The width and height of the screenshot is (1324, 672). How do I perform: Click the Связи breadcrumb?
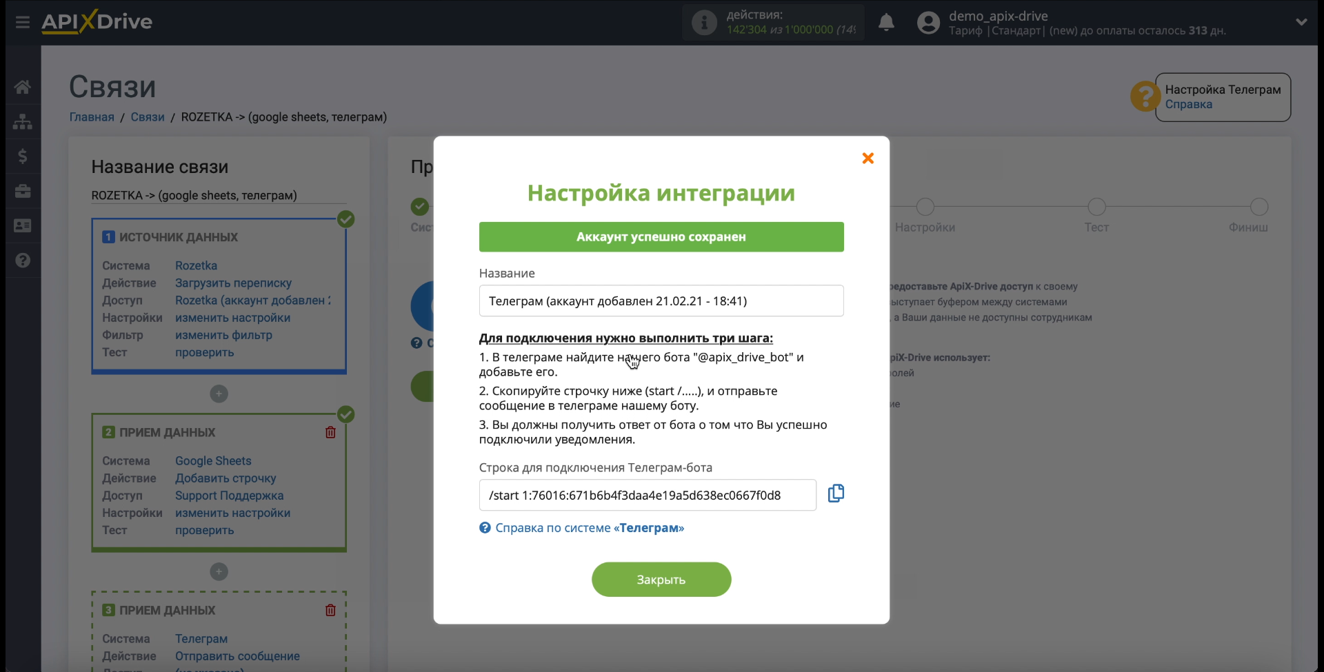click(148, 117)
